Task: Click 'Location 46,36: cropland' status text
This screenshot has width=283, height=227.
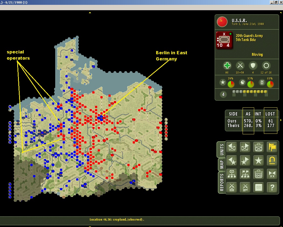Action: (x=108, y=219)
